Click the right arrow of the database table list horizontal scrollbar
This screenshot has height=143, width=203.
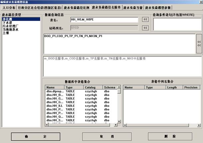115,125
